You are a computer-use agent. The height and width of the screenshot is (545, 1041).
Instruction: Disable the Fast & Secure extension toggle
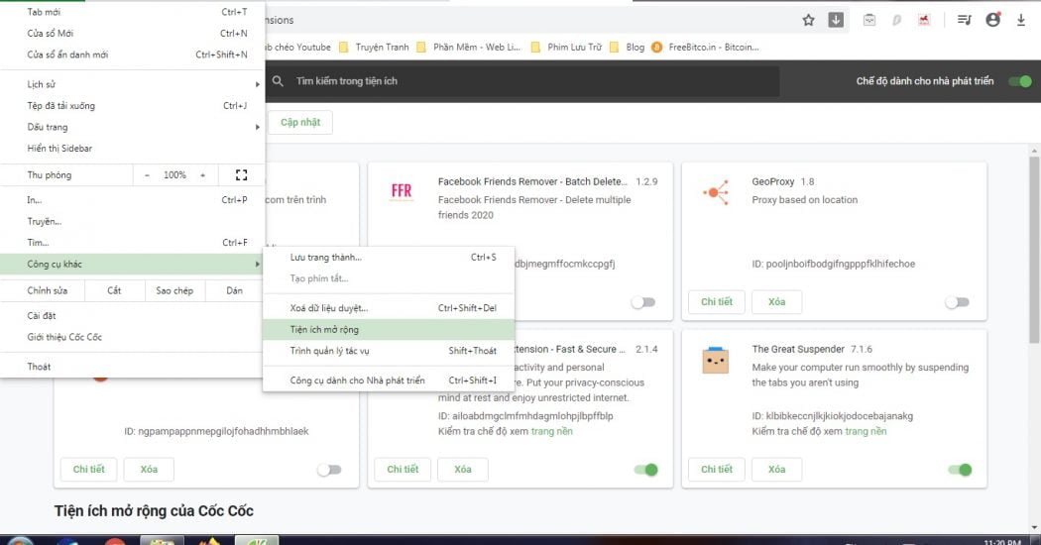coord(645,470)
